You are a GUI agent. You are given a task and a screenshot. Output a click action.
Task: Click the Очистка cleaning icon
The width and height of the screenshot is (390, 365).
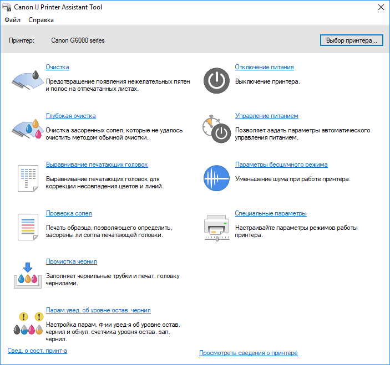27,80
